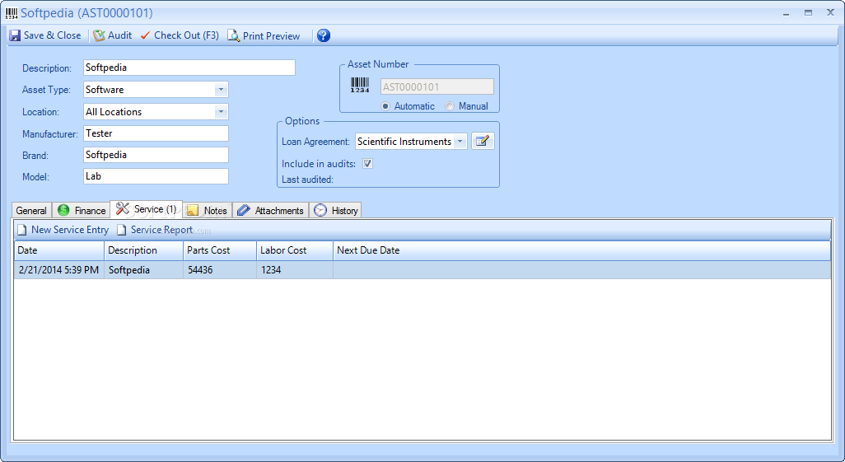Click the clock History tab icon
The width and height of the screenshot is (845, 462).
click(x=320, y=210)
